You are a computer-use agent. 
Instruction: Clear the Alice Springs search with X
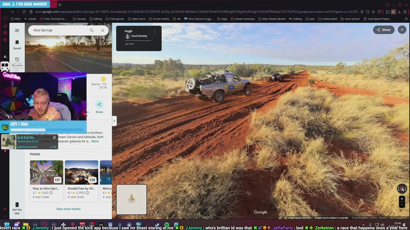[x=102, y=30]
